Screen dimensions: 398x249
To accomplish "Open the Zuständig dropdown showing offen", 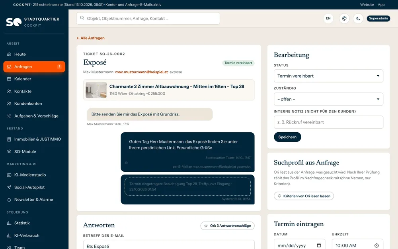I will click(328, 99).
